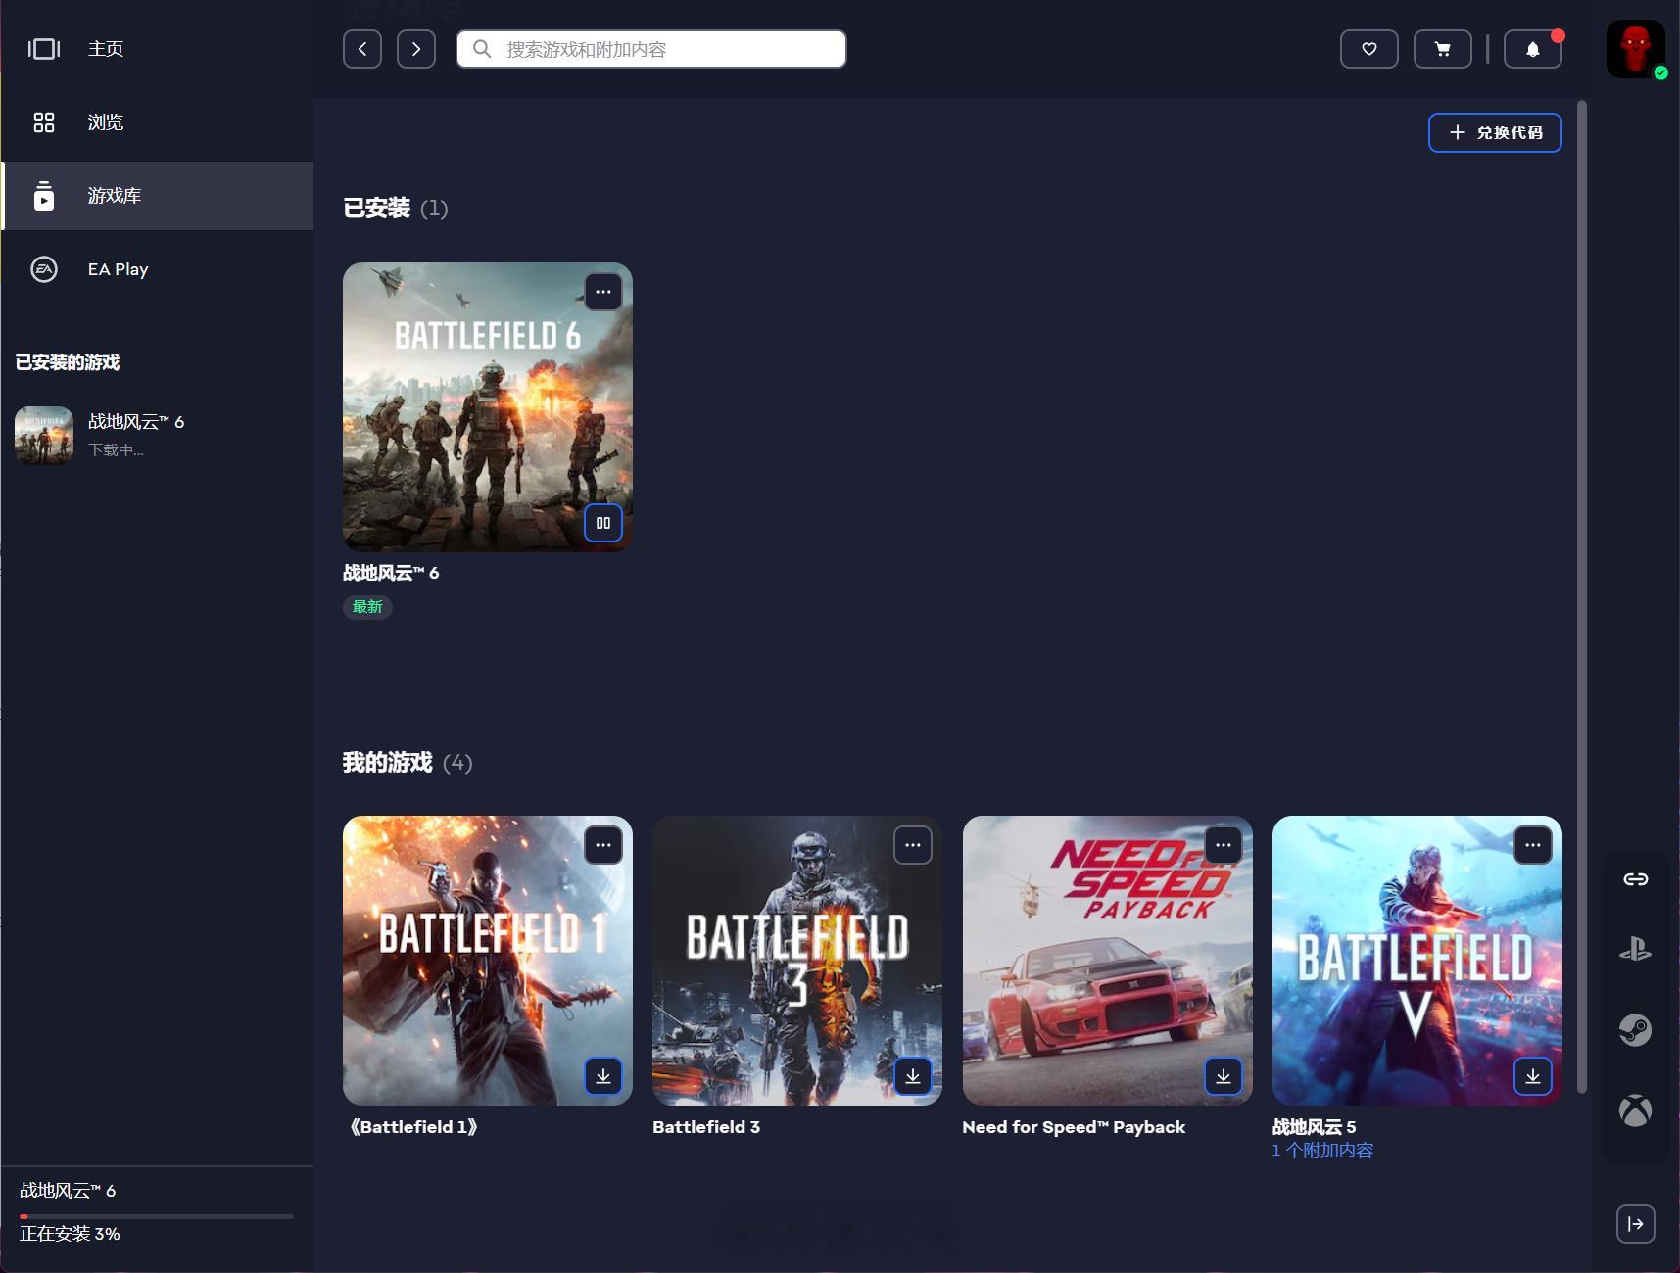Open the Battlefield 3 cover art
1680x1273 pixels.
point(797,961)
